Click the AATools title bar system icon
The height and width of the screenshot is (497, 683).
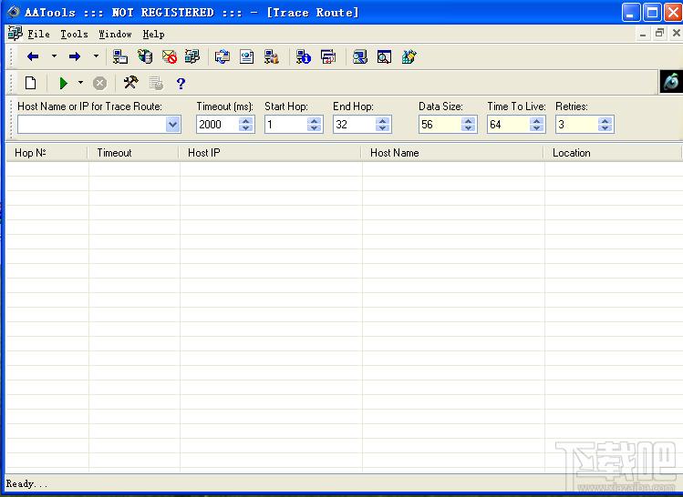pos(14,12)
